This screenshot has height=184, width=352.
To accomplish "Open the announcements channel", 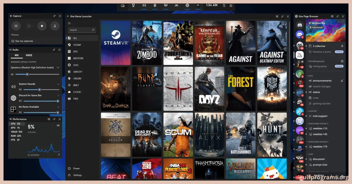I will (x=322, y=81).
